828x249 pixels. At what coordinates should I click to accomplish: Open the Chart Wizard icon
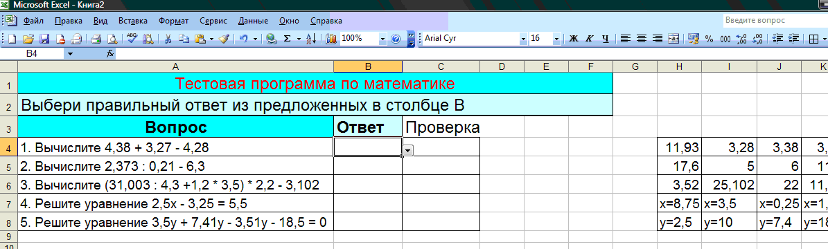coord(332,39)
